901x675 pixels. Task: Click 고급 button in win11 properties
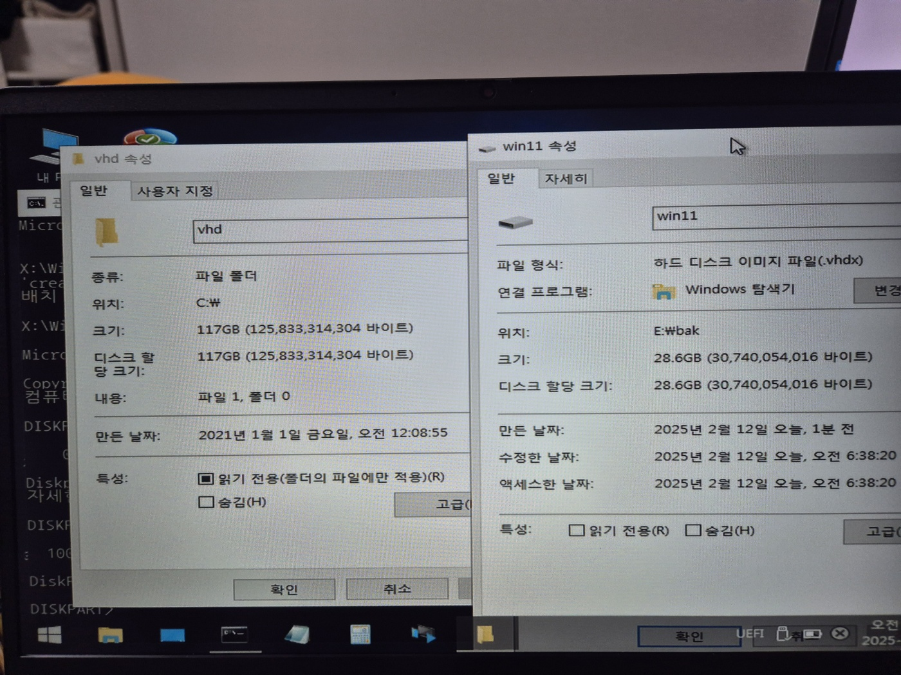[873, 532]
